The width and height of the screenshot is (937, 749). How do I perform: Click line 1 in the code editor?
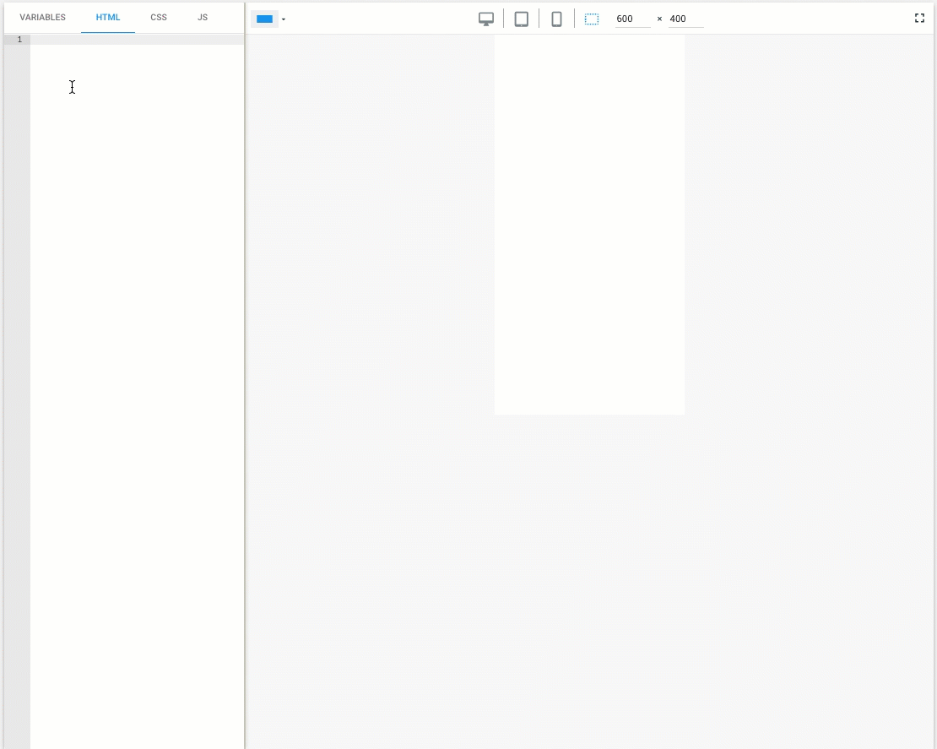137,40
